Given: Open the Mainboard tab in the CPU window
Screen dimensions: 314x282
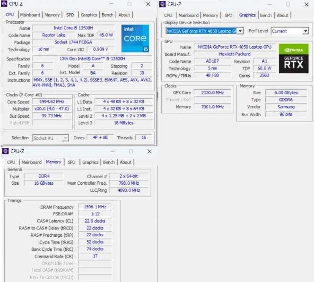Looking at the screenshot, I should 30,15.
